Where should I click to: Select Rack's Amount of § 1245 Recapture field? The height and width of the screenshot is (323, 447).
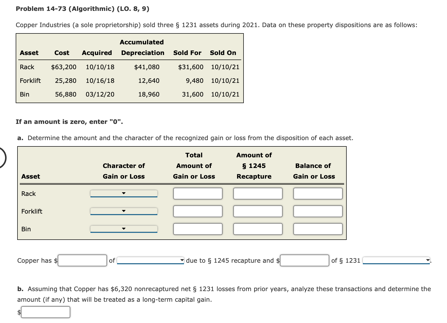(x=257, y=194)
